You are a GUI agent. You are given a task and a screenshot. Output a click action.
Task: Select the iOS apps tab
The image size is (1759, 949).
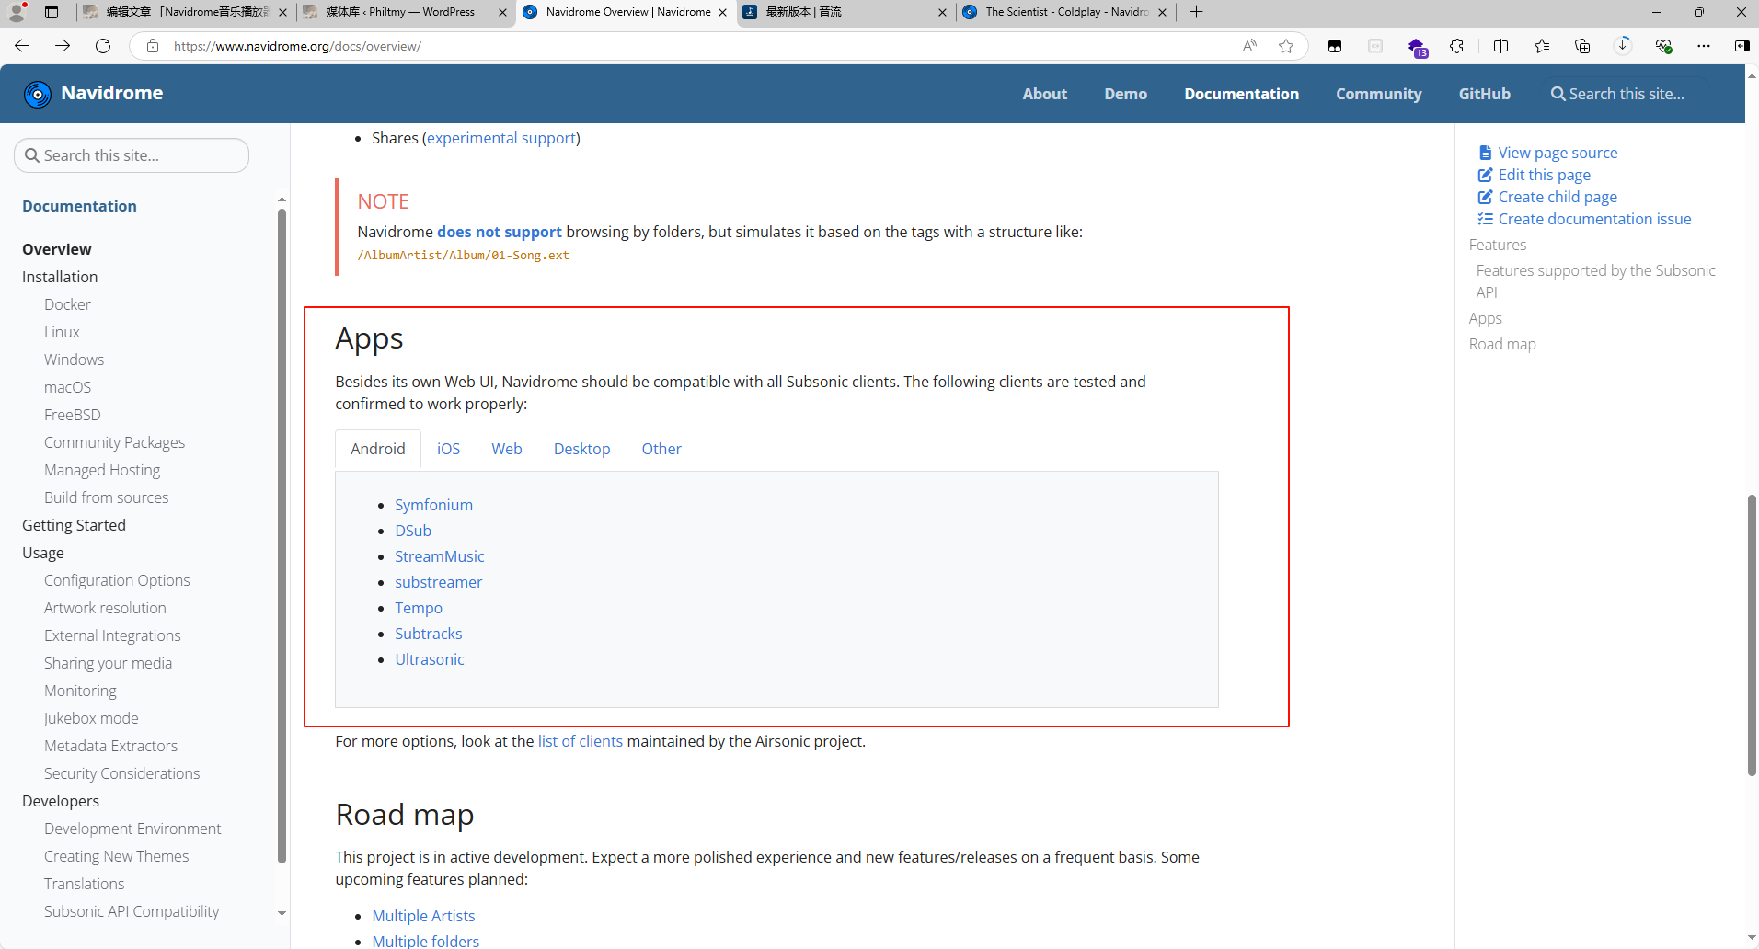448,449
